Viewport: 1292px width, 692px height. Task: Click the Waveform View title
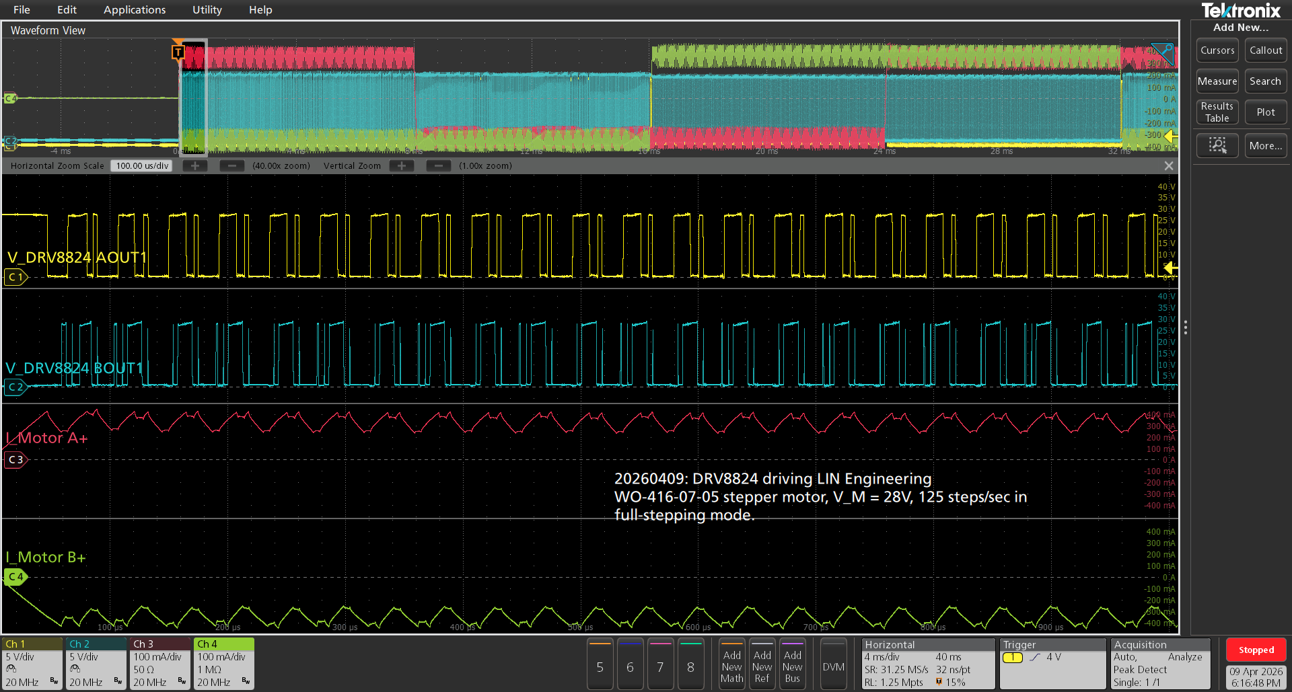click(x=48, y=30)
